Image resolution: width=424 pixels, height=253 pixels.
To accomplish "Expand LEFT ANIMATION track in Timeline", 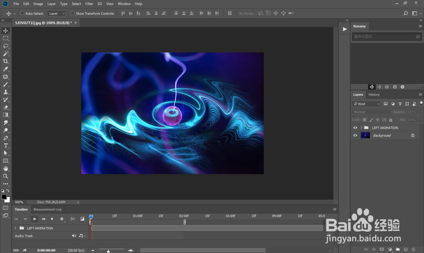I will tap(15, 228).
